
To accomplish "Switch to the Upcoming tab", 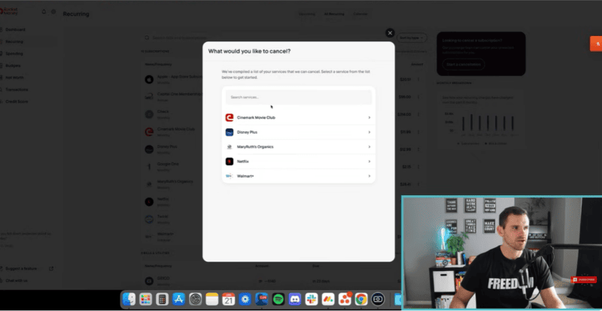I will [x=307, y=14].
